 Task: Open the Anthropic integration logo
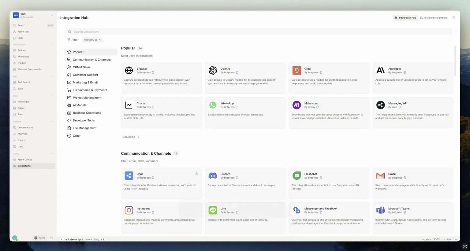380,70
